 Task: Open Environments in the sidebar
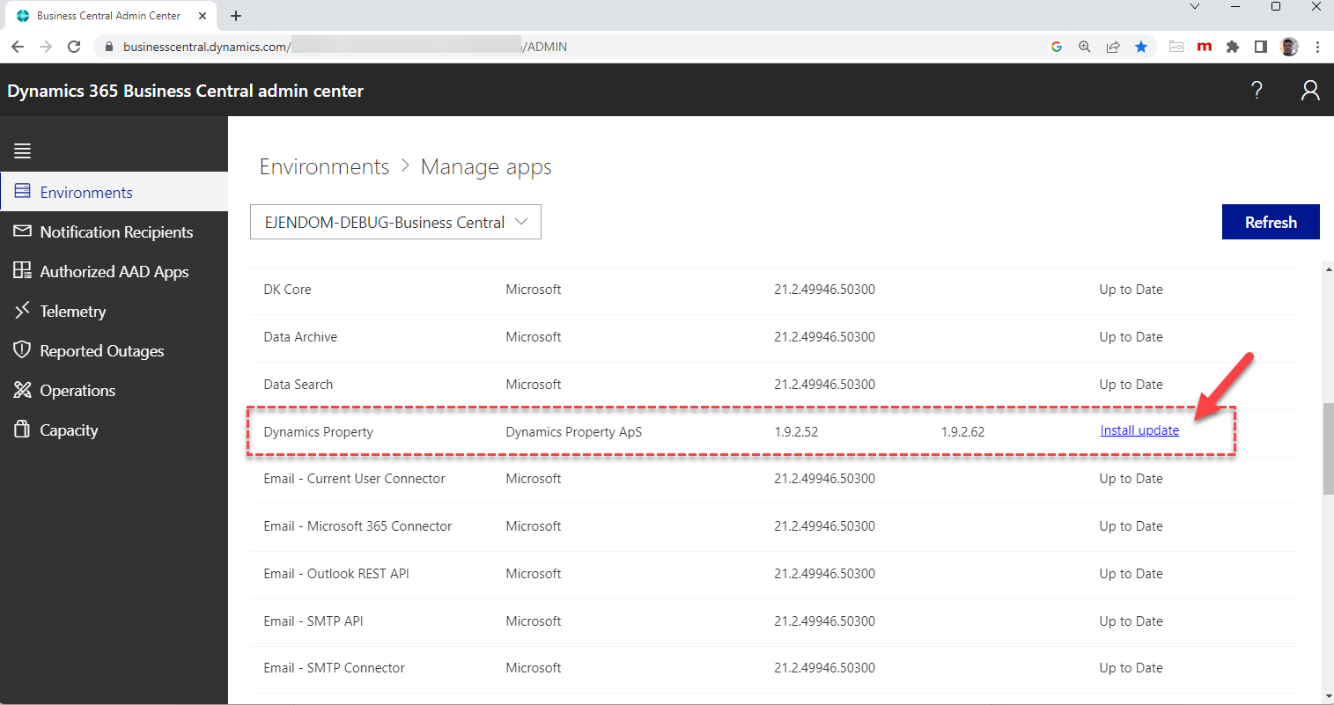114,192
